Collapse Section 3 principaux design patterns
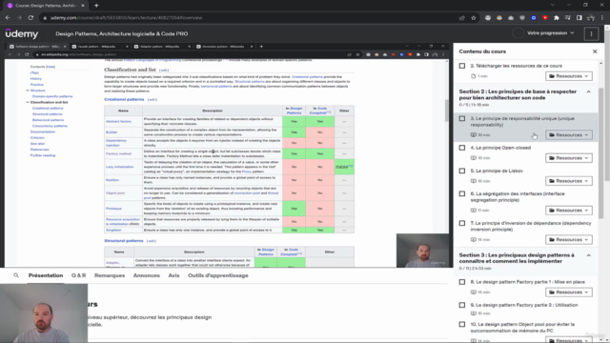Screen dimensions: 610x343 (x=589, y=255)
